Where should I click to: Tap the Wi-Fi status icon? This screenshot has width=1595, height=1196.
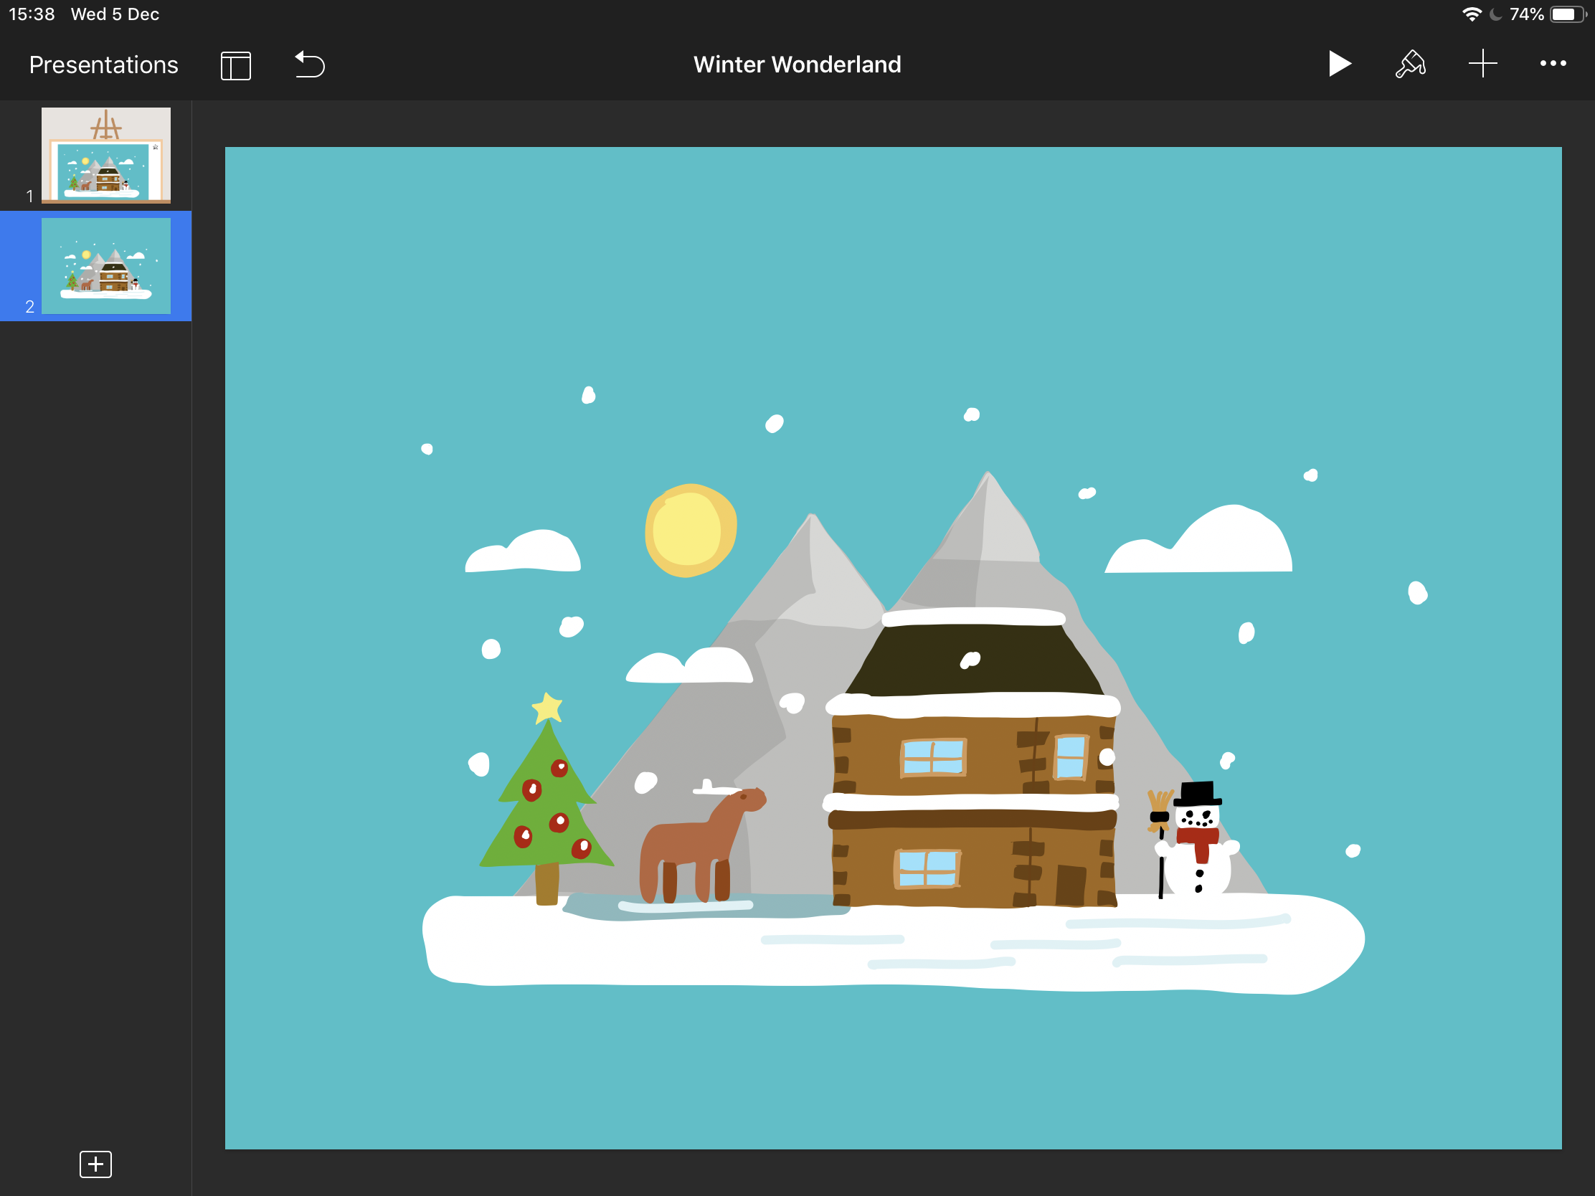click(x=1472, y=14)
